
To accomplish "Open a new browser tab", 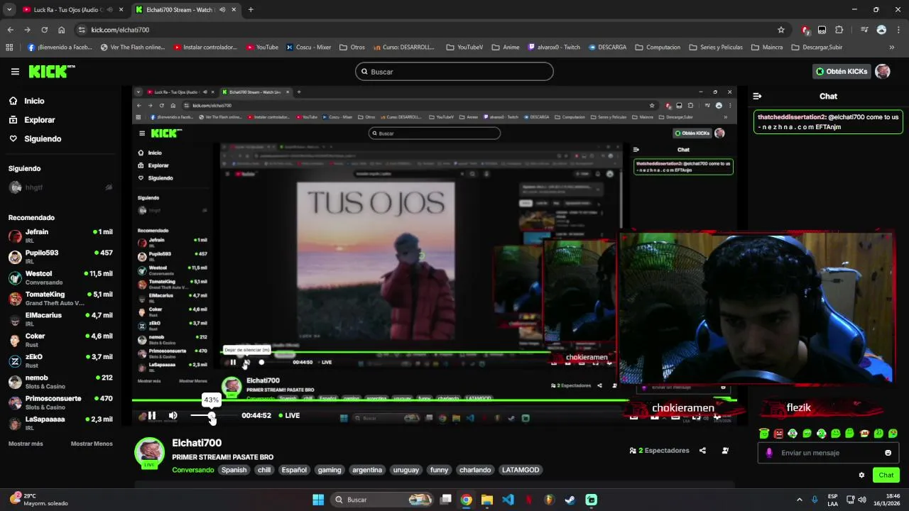I will pos(251,10).
